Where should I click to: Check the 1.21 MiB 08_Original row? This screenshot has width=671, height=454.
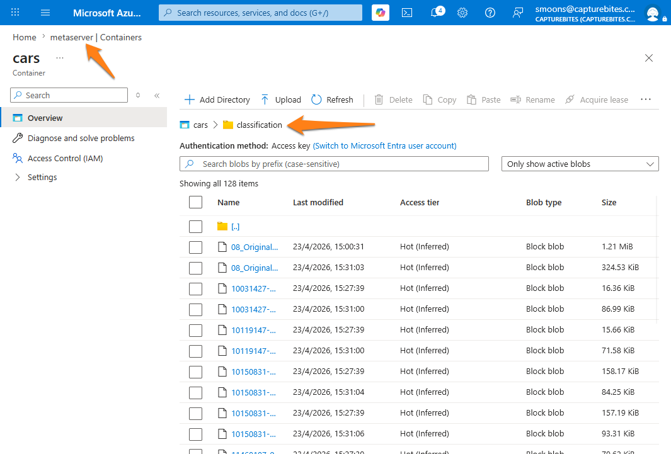tap(195, 247)
